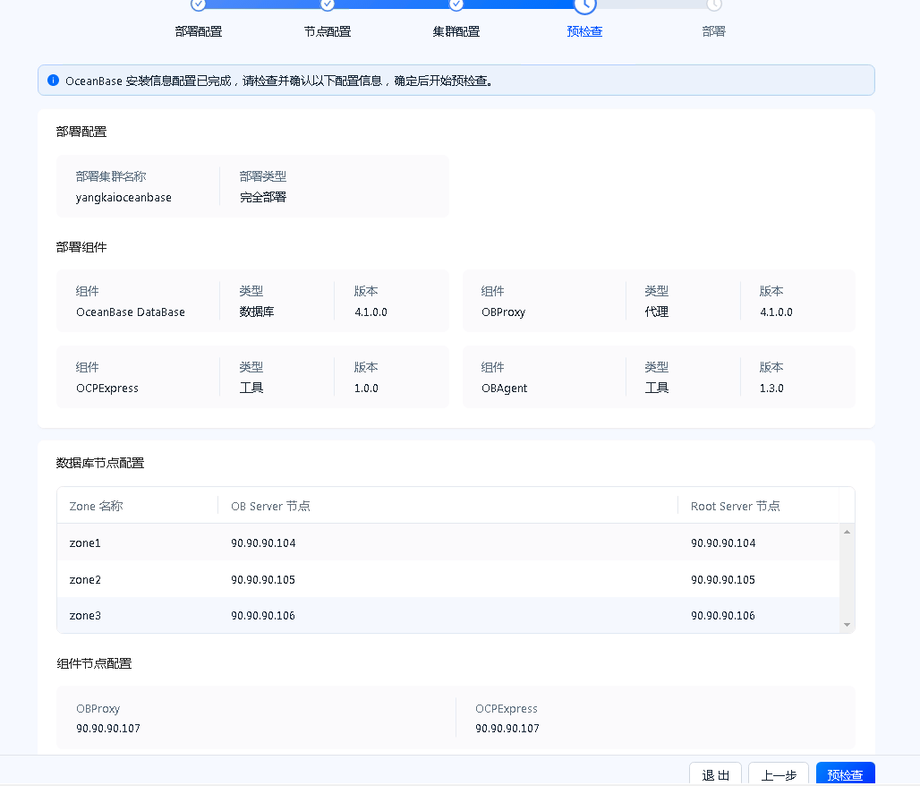Click zone2 OB Server IP 90.90.90.105
The height and width of the screenshot is (786, 920).
(x=263, y=580)
